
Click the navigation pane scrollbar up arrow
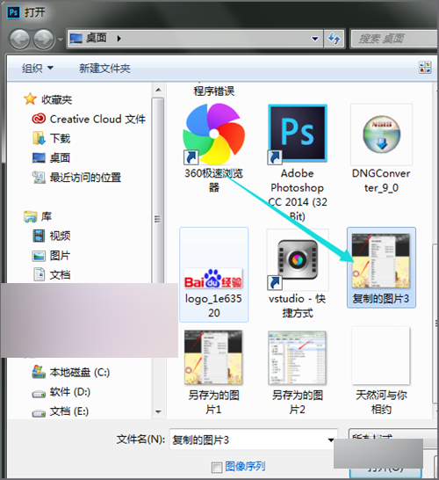(158, 90)
